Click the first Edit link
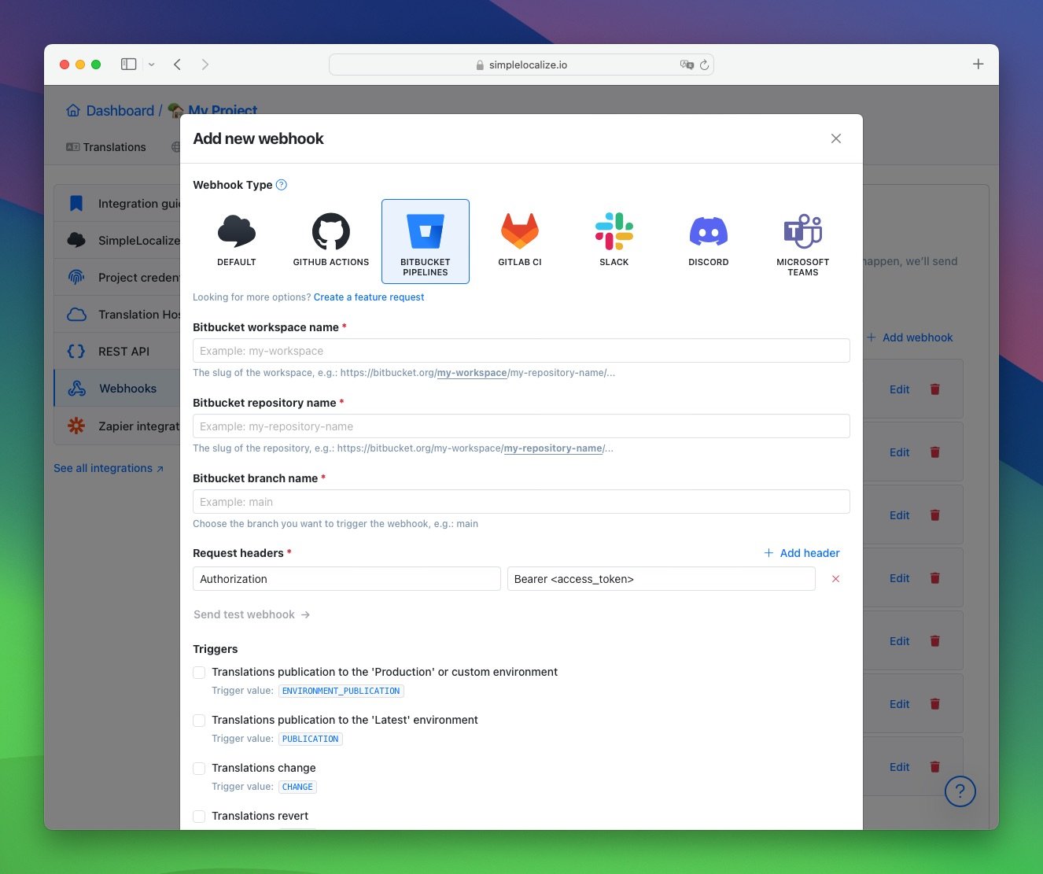The height and width of the screenshot is (874, 1043). click(x=899, y=389)
